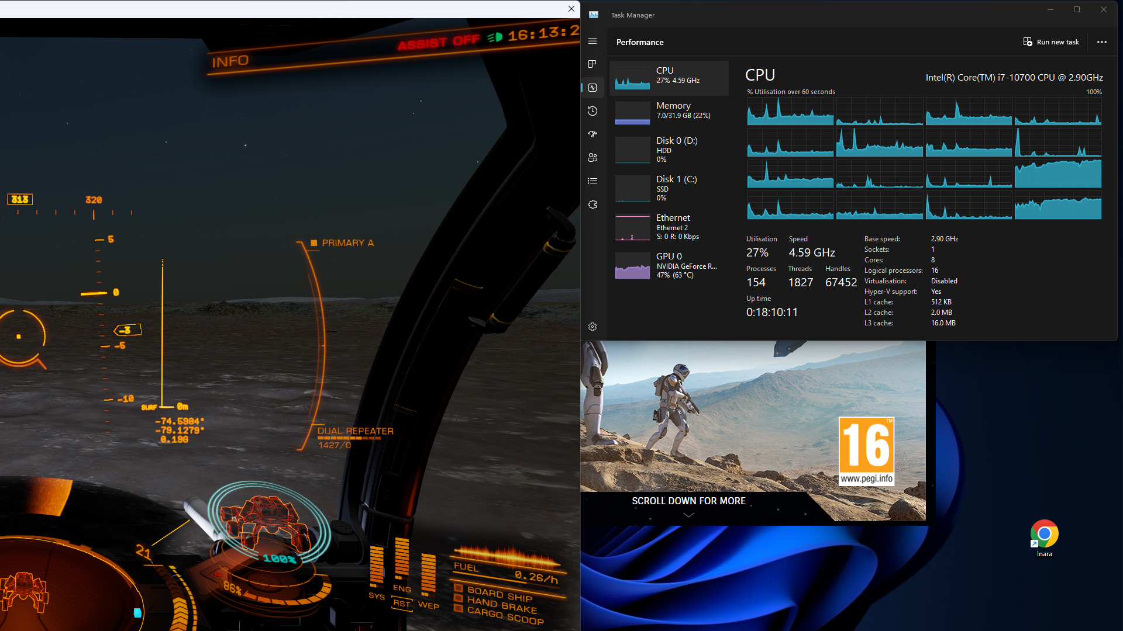Click the Handles count 67452
The width and height of the screenshot is (1123, 631).
841,282
